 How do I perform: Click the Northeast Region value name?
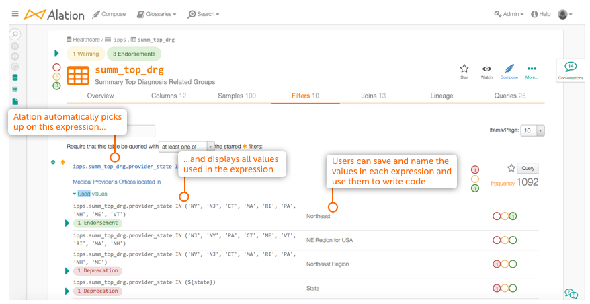coord(327,264)
